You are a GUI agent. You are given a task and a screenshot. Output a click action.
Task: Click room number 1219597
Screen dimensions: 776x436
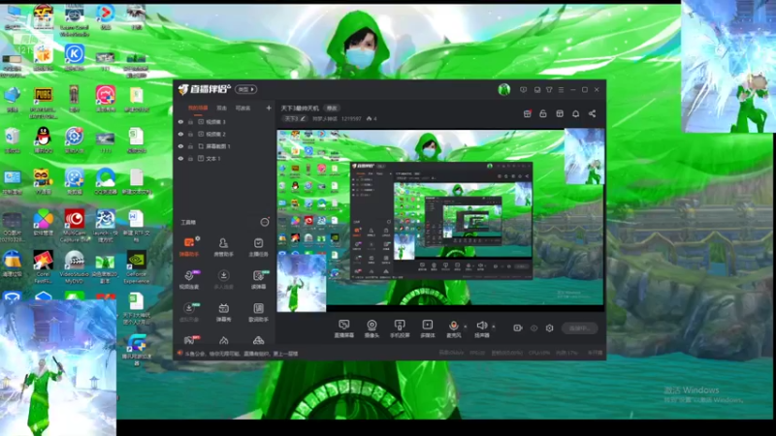point(351,118)
